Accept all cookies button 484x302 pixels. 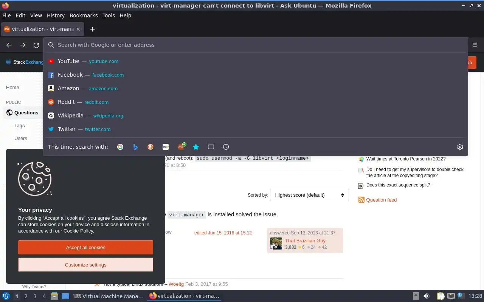85,247
